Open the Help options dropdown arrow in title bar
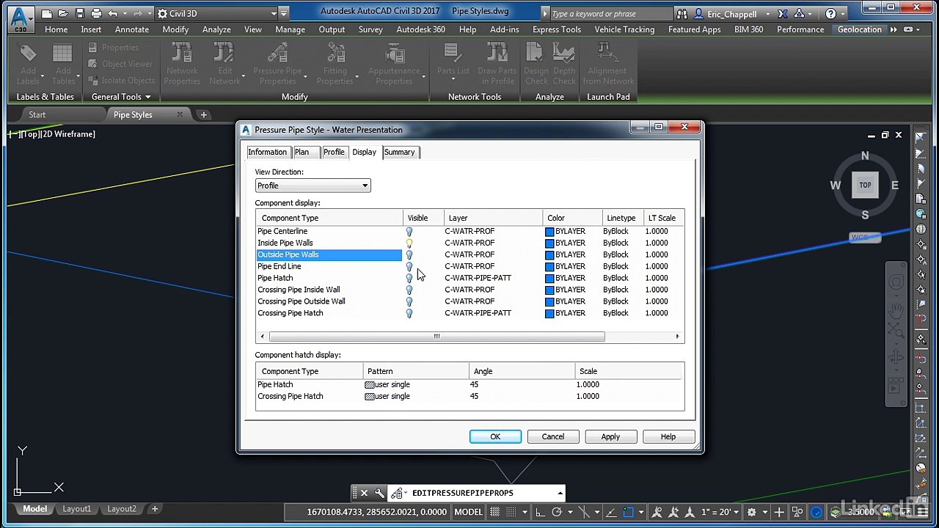The height and width of the screenshot is (528, 939). point(843,14)
